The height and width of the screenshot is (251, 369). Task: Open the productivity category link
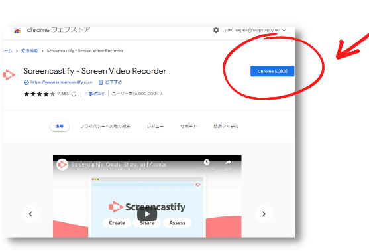95,94
